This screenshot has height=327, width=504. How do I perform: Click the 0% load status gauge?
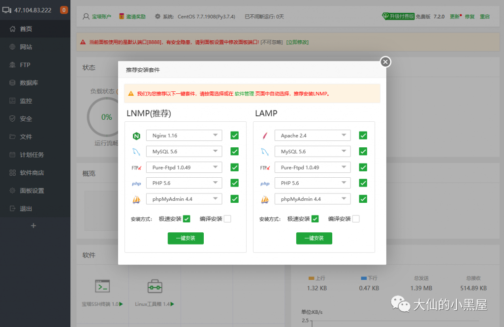106,117
